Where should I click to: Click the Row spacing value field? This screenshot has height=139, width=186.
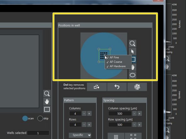pos(120,125)
